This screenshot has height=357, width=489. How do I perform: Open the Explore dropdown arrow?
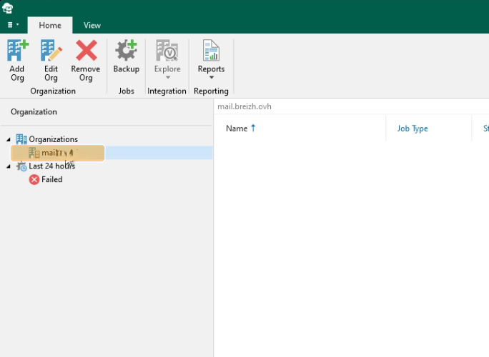pos(168,77)
